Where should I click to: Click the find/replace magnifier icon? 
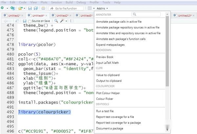coord(56,21)
